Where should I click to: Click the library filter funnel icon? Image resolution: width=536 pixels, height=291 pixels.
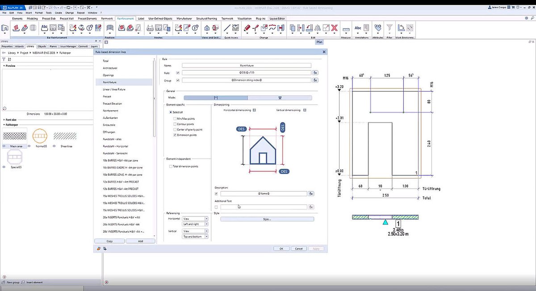pyautogui.click(x=4, y=59)
